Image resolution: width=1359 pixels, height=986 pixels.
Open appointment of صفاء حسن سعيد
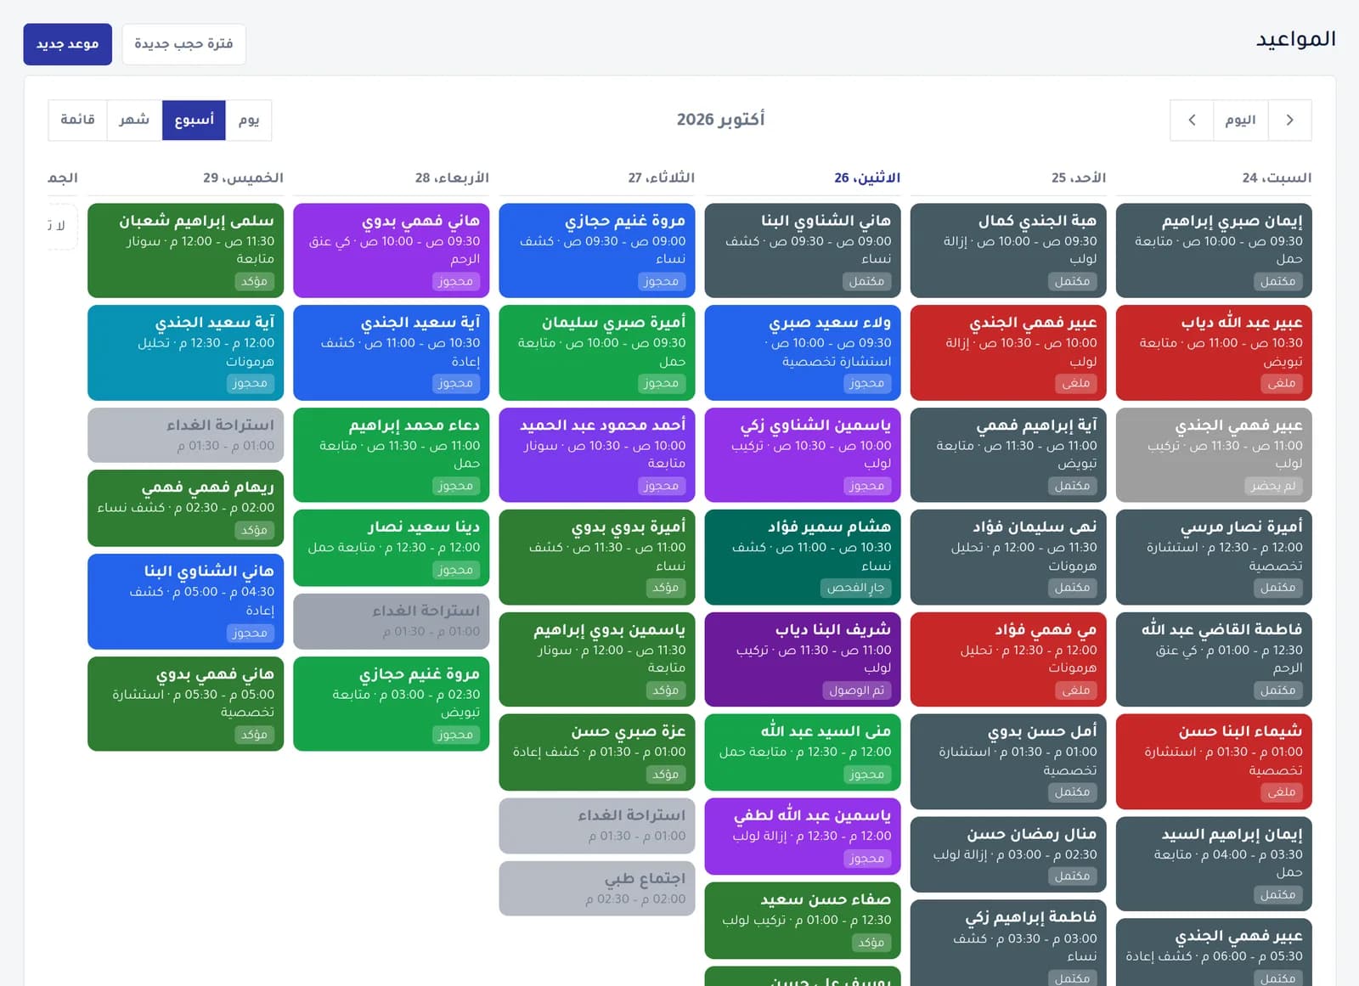[803, 921]
